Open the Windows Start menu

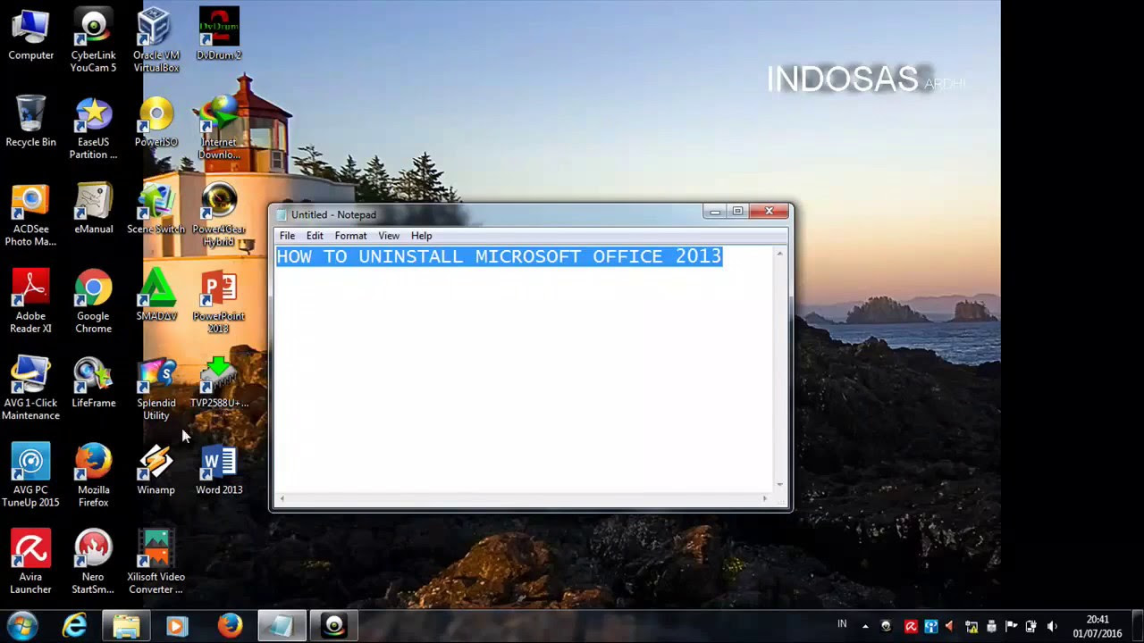tap(21, 626)
